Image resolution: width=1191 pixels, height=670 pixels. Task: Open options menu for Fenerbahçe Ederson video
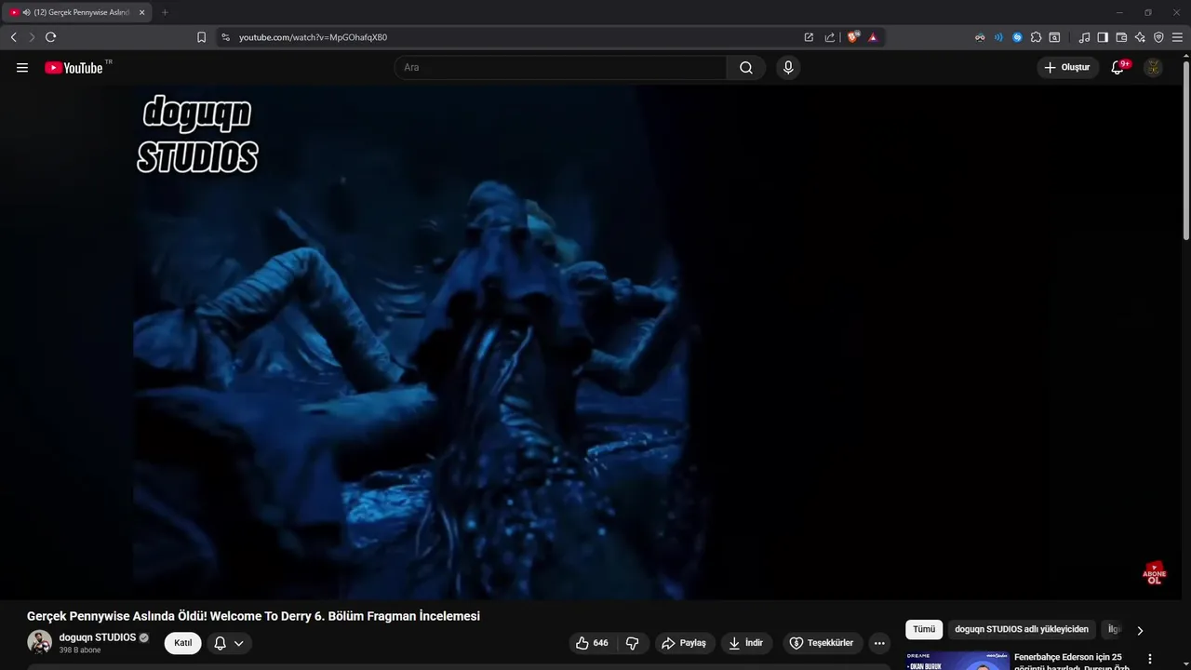click(1150, 659)
